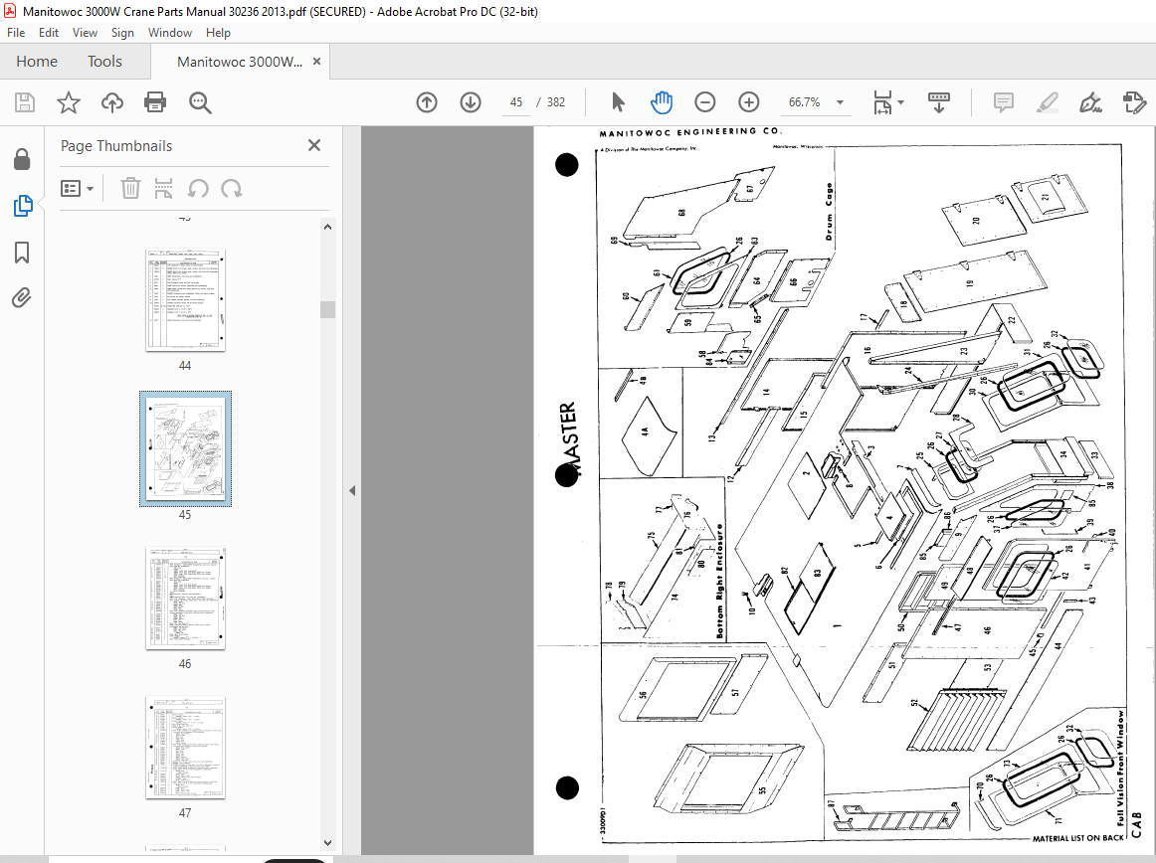Image resolution: width=1156 pixels, height=863 pixels.
Task: Select page 46 thumbnail
Action: [185, 598]
